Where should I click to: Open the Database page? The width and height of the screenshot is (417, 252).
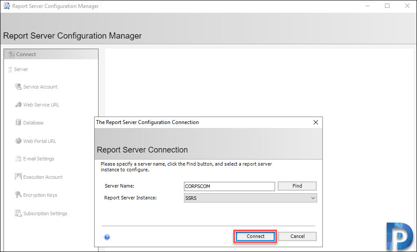(x=33, y=123)
